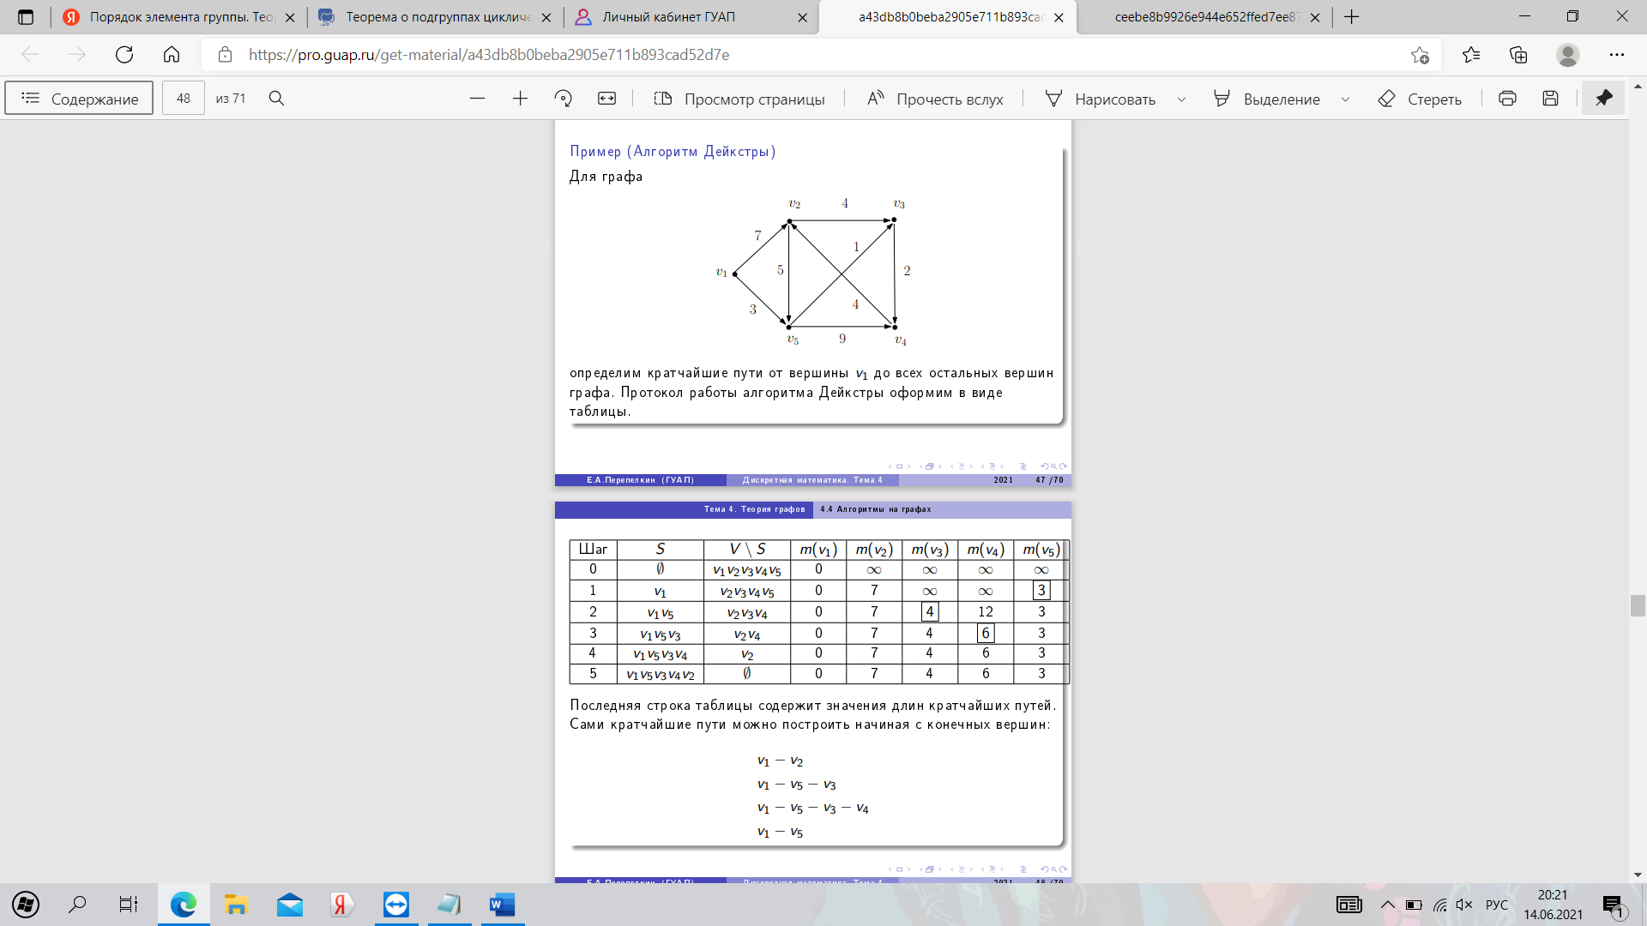Click scrollbar down arrow
Screen dimensions: 1647x926
point(1638,875)
